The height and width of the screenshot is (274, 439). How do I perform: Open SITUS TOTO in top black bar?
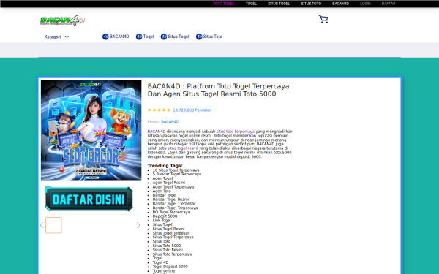311,4
